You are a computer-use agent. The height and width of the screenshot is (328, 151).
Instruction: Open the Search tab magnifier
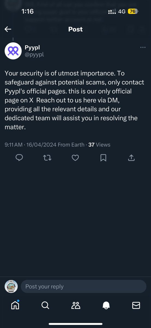(45, 305)
